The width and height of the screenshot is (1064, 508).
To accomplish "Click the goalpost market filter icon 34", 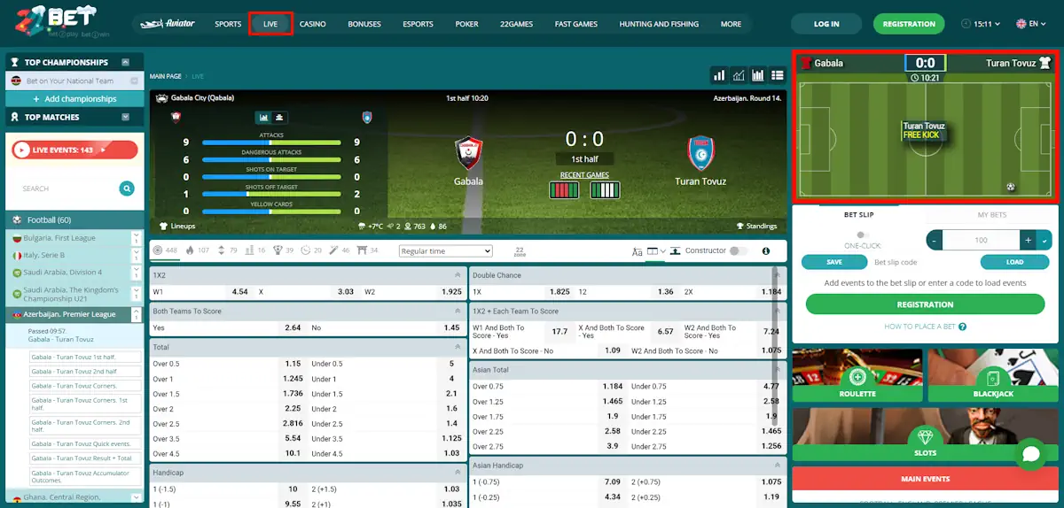I will (362, 250).
